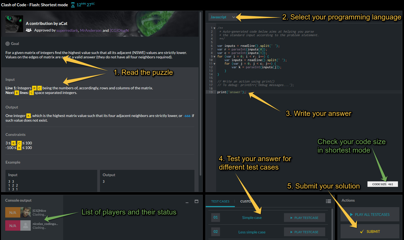Click the aCat contributor cat thumbnail
Image resolution: width=404 pixels, height=240 pixels.
click(14, 24)
